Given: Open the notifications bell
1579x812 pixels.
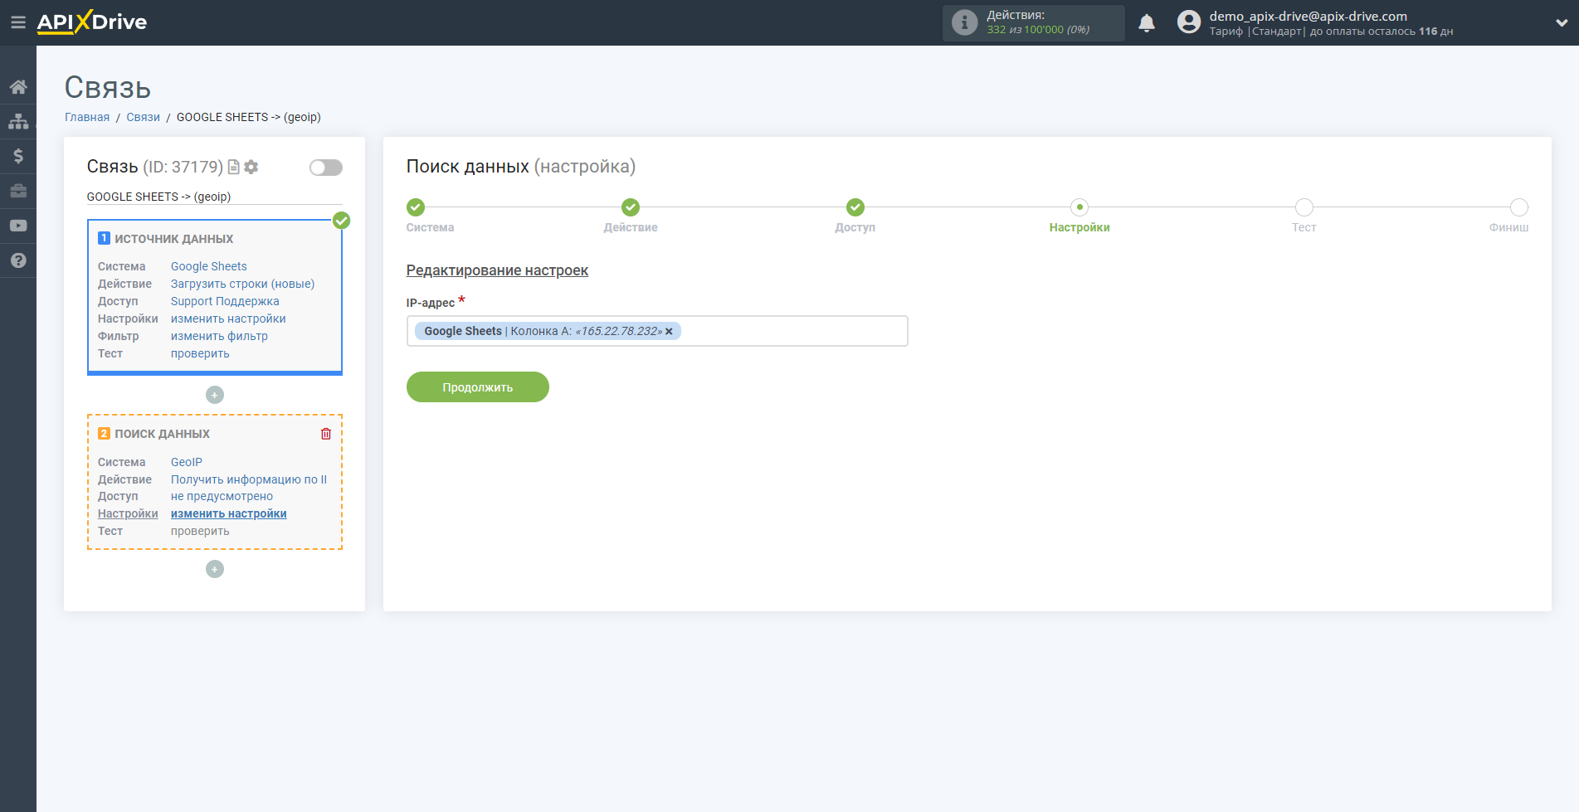Looking at the screenshot, I should coord(1147,23).
